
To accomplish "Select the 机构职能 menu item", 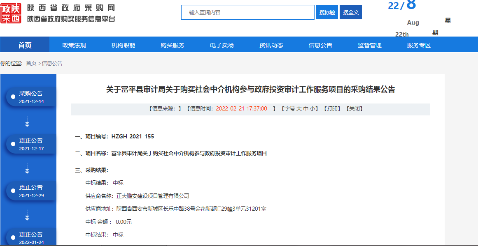I will click(123, 45).
